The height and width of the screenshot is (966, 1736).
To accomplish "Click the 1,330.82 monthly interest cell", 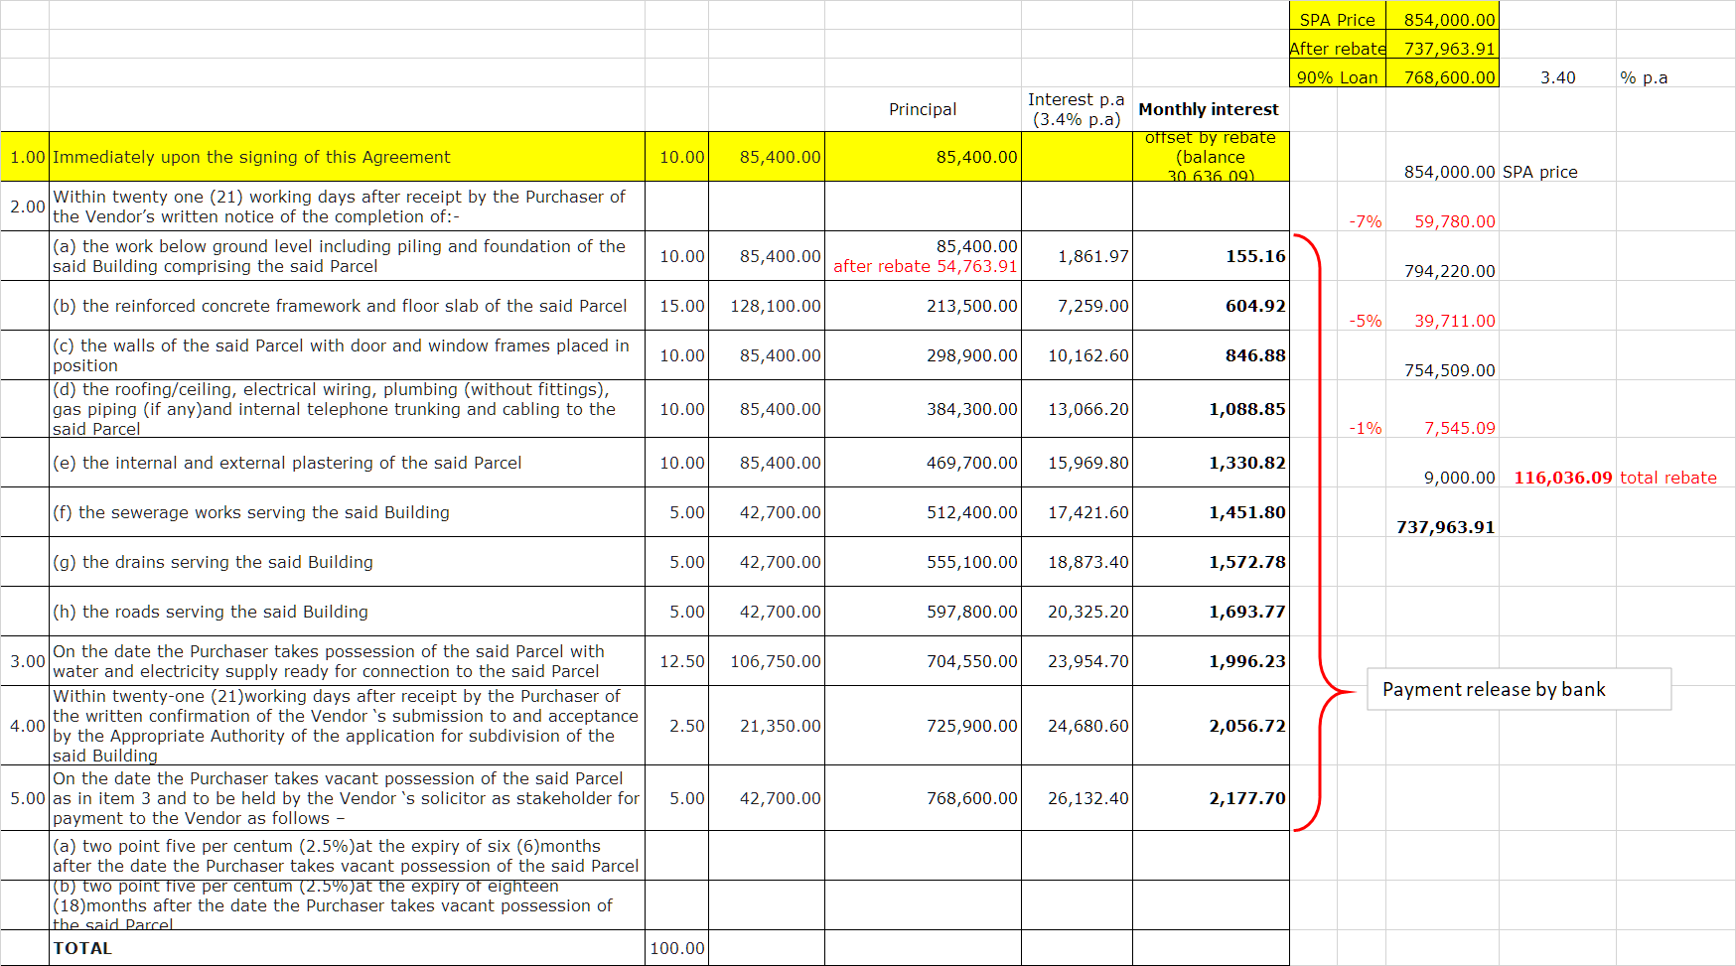I will coord(1211,463).
